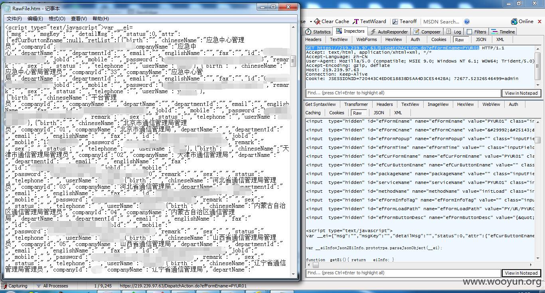Image resolution: width=545 pixels, height=293 pixels.
Task: Open the response JSON tab
Action: point(379,113)
